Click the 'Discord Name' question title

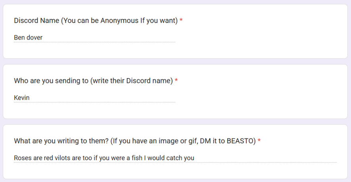coord(95,21)
